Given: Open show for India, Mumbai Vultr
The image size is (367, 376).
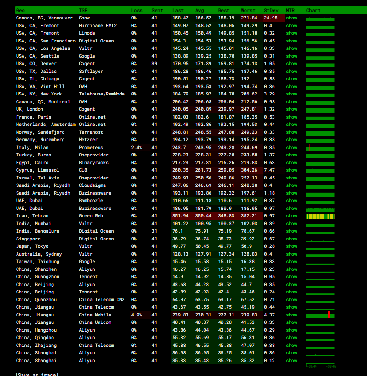Looking at the screenshot, I should 291,224.
